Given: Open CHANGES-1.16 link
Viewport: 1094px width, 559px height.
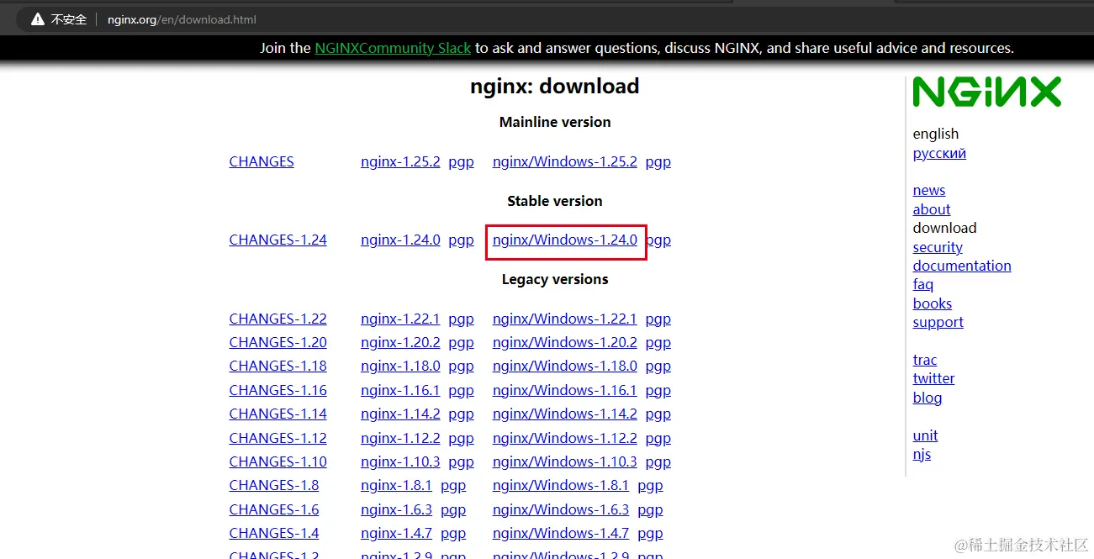Looking at the screenshot, I should tap(277, 390).
